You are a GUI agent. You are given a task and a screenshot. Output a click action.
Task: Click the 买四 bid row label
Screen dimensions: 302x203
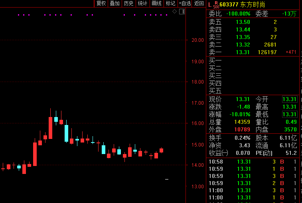(x=215, y=84)
